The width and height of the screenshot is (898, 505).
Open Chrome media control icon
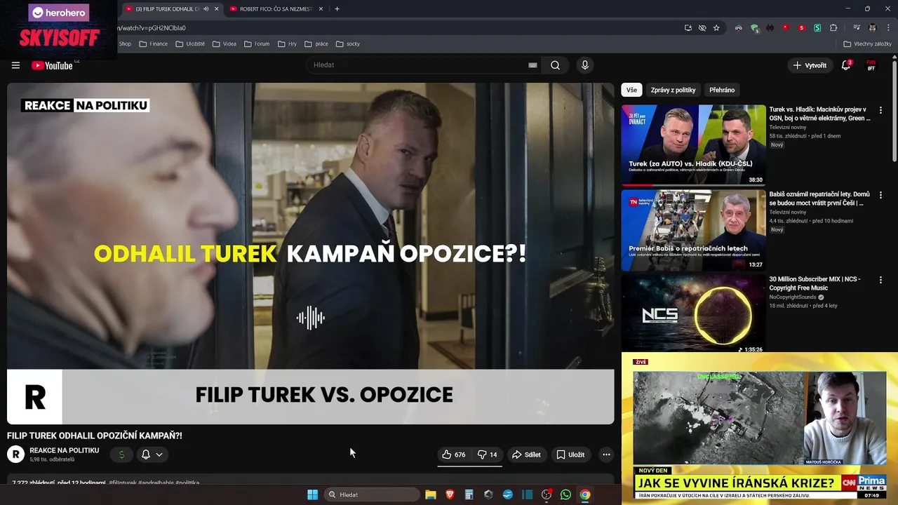pos(857,28)
